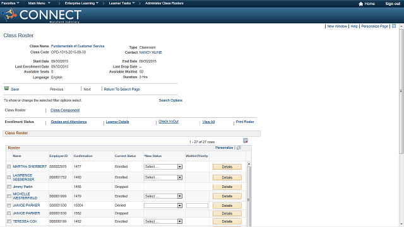This screenshot has width=404, height=227.
Task: Click the CONNECT logo
Action: [42, 15]
